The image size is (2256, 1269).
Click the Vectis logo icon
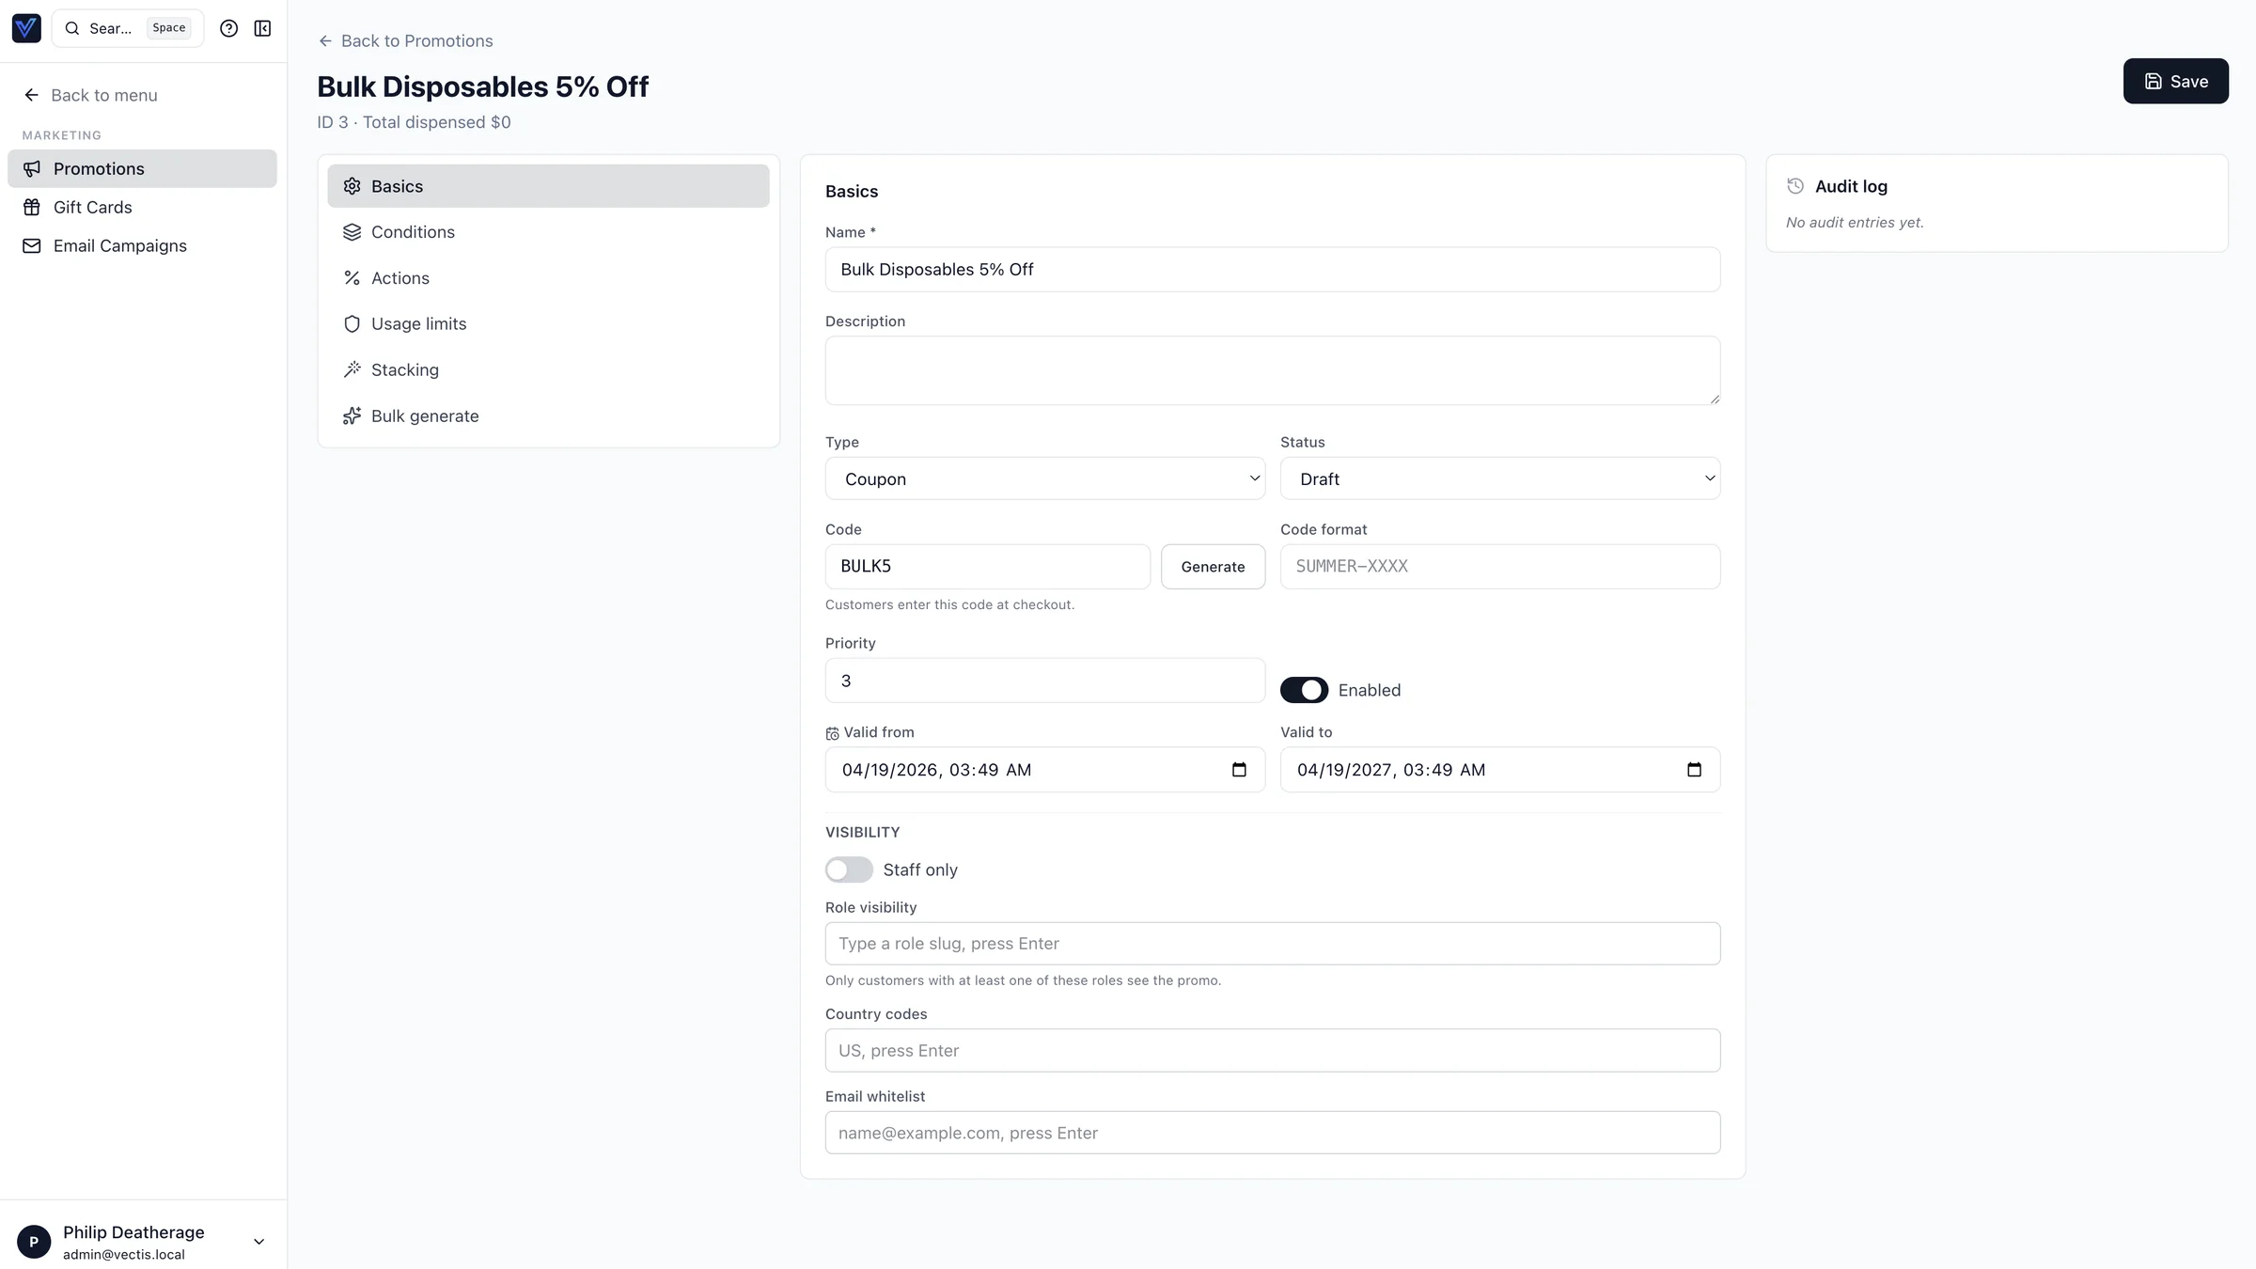pyautogui.click(x=26, y=28)
